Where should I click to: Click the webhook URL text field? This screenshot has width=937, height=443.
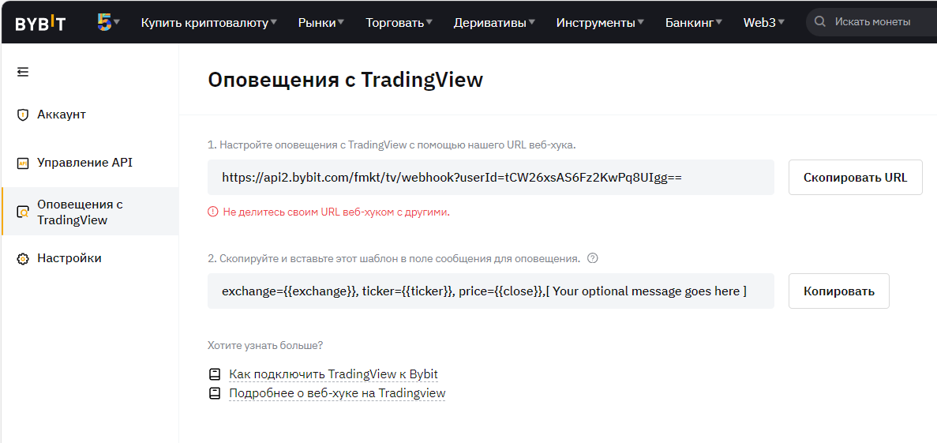pos(491,177)
